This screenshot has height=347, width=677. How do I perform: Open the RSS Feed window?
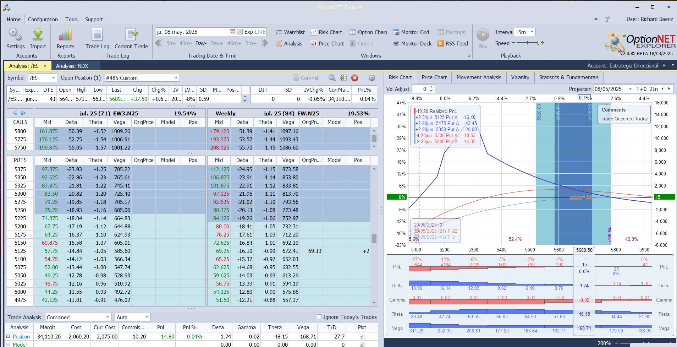453,43
